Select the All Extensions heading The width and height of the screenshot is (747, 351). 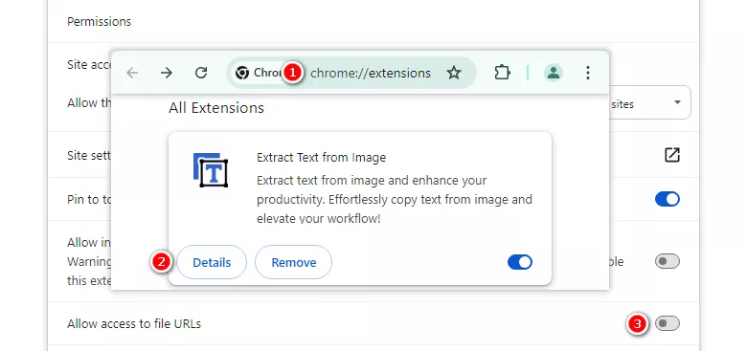(x=216, y=108)
